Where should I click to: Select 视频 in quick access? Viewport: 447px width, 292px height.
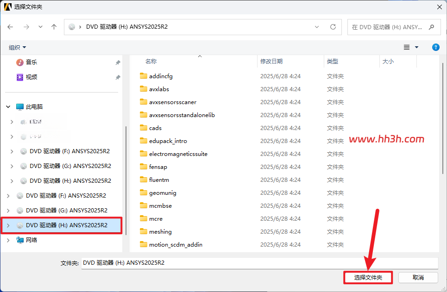point(31,77)
